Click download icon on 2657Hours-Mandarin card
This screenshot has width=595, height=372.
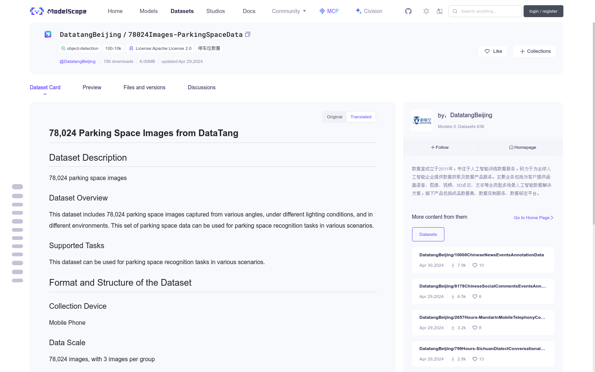tap(453, 328)
